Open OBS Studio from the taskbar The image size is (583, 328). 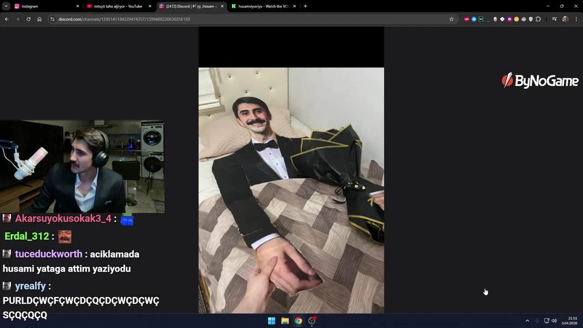(312, 321)
